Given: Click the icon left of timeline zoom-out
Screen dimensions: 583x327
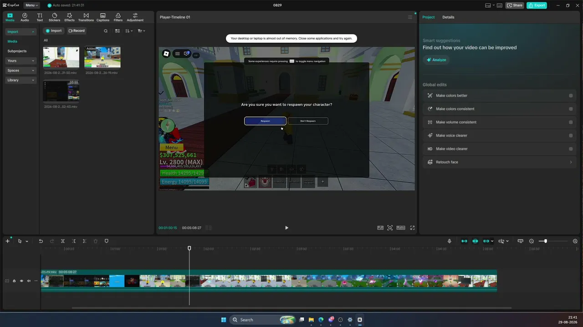Looking at the screenshot, I should click(x=521, y=241).
